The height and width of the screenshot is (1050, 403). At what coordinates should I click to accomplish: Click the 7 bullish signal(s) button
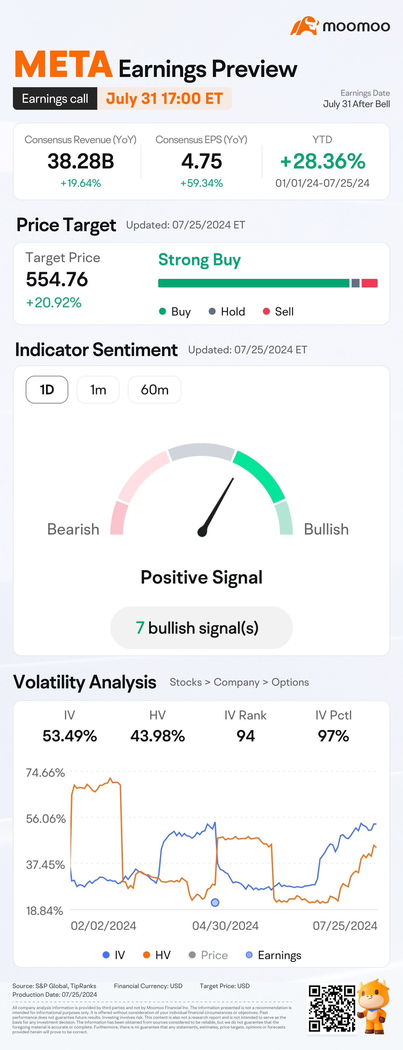201,628
